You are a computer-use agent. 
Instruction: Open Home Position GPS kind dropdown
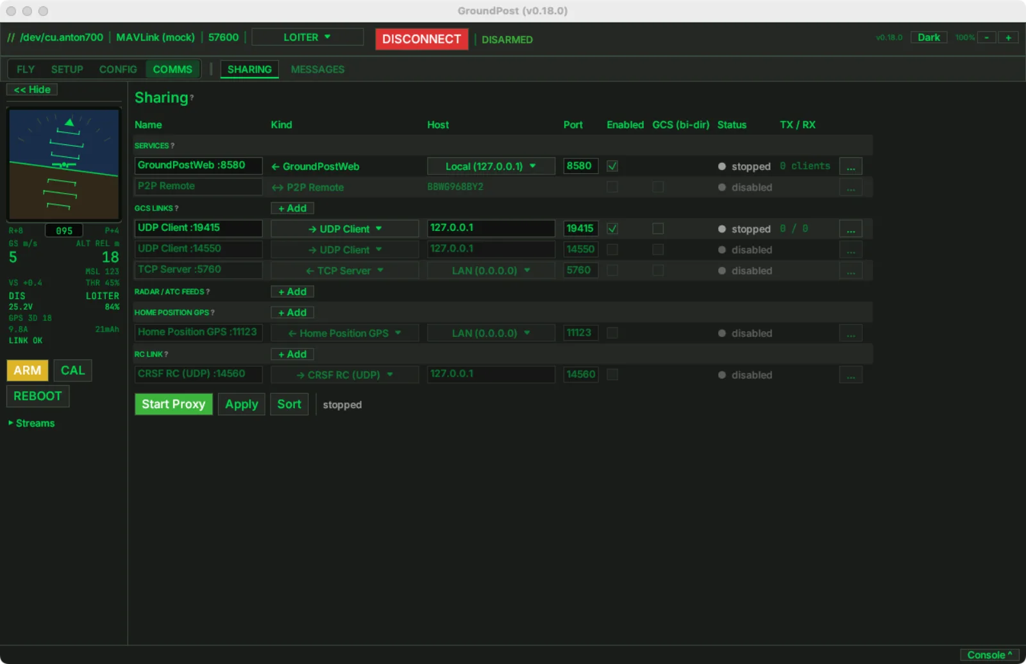344,333
